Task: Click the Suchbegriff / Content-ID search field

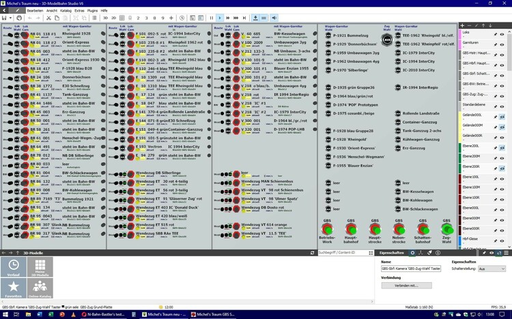Action: (x=343, y=253)
